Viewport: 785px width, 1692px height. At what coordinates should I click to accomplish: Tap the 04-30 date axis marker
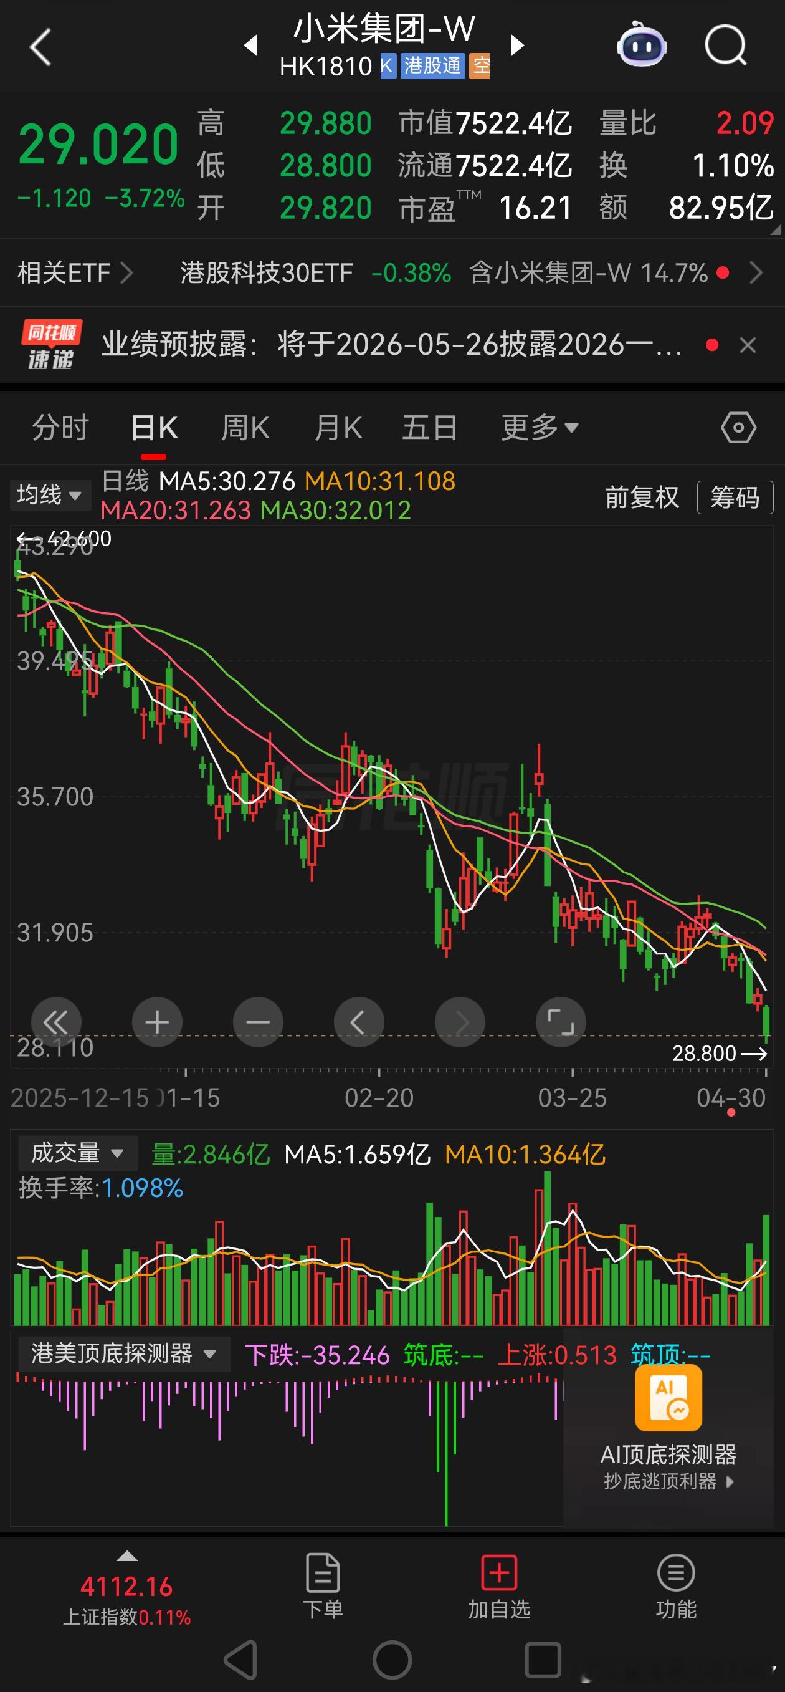click(731, 1098)
